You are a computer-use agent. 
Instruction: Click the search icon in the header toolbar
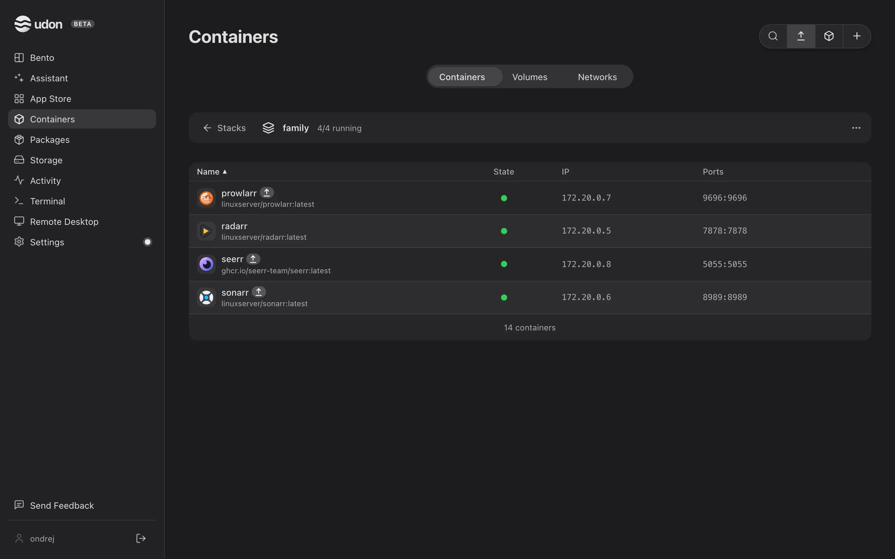point(773,36)
